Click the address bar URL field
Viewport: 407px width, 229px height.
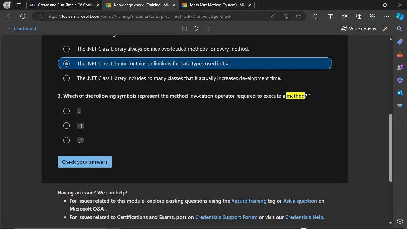click(x=153, y=16)
